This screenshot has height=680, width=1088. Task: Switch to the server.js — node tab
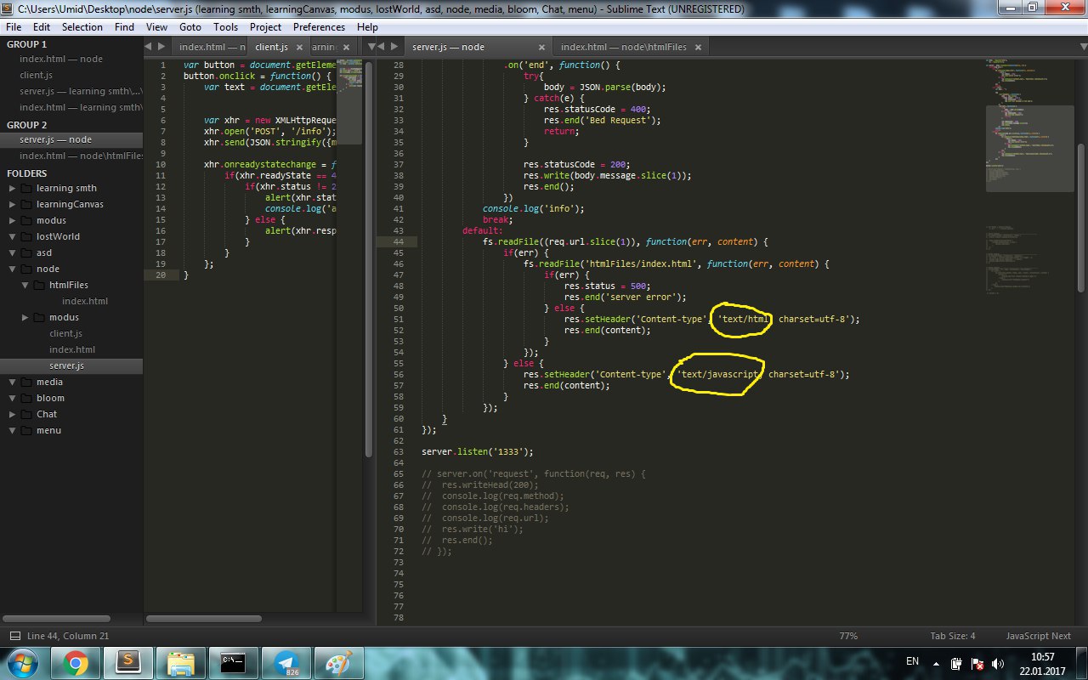[448, 47]
